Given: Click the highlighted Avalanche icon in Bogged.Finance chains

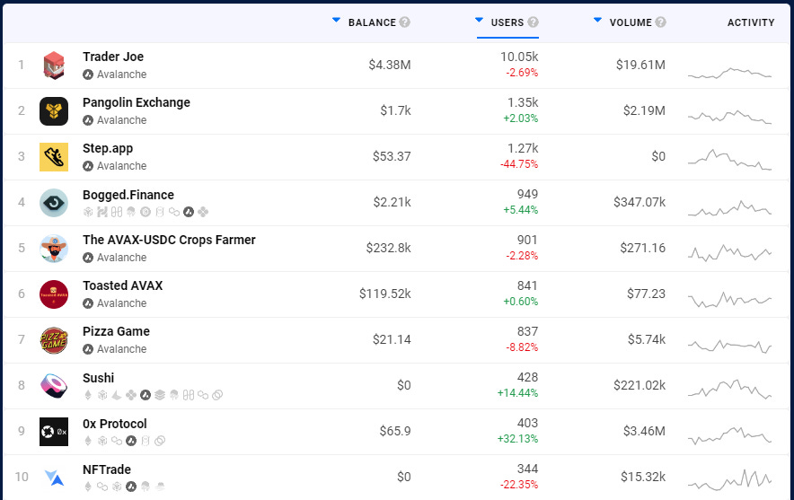Looking at the screenshot, I should coord(189,212).
